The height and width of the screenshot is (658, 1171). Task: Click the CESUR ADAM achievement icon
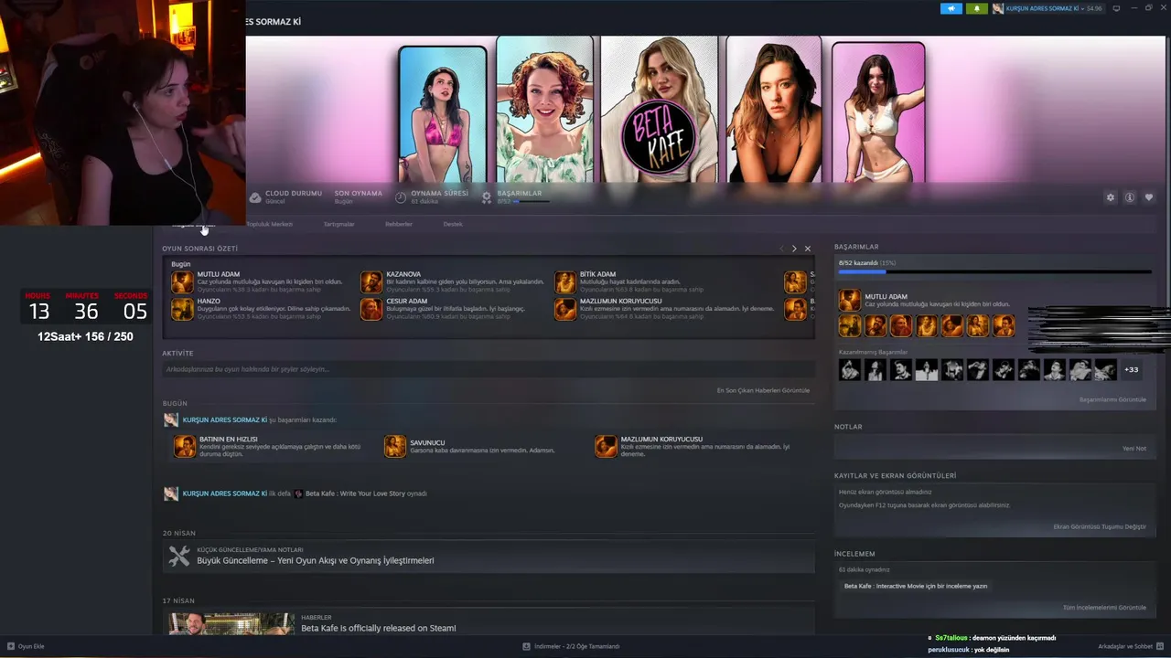[x=371, y=309]
